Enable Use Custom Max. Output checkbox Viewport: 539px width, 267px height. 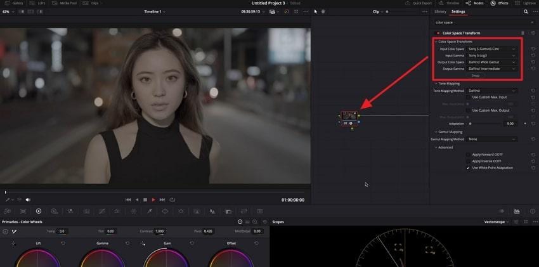pos(468,110)
